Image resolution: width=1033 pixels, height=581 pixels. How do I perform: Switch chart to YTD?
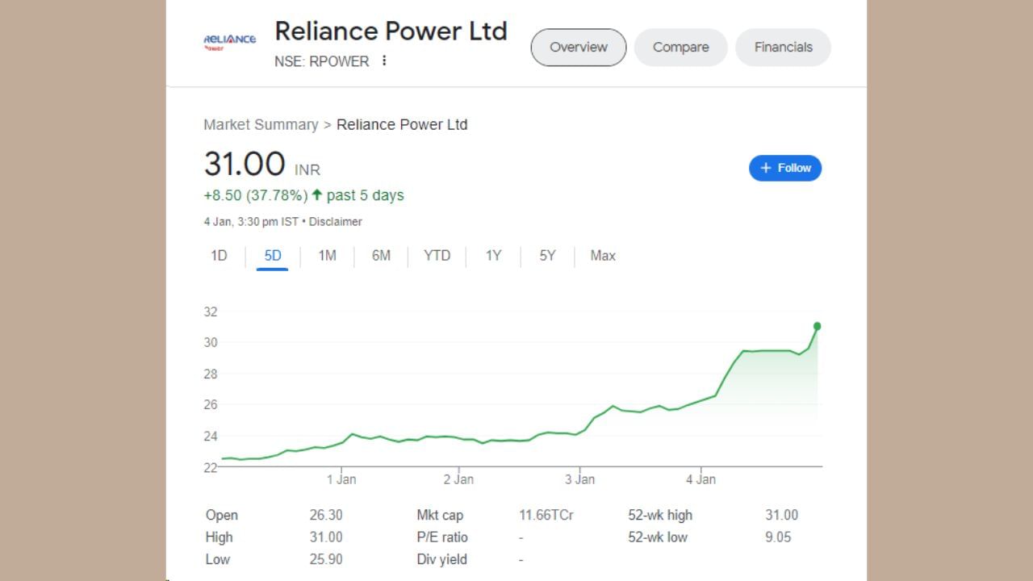coord(437,256)
